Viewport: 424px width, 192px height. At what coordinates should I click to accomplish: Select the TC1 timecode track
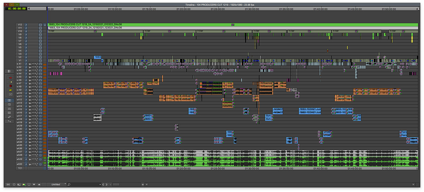point(20,168)
